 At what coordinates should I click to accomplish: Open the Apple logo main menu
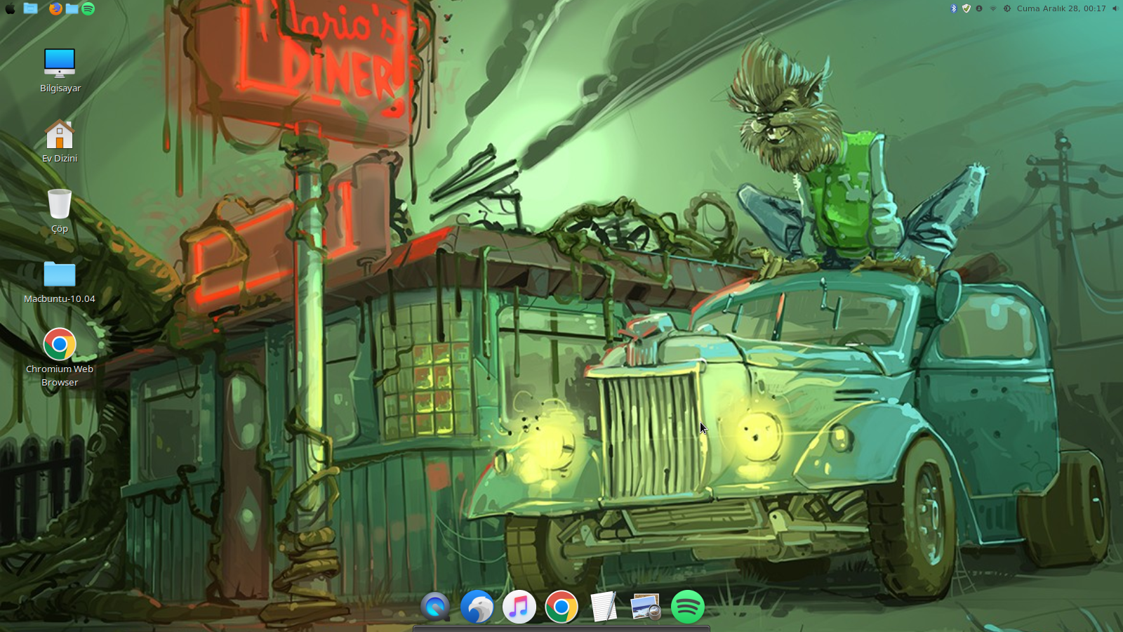point(10,8)
